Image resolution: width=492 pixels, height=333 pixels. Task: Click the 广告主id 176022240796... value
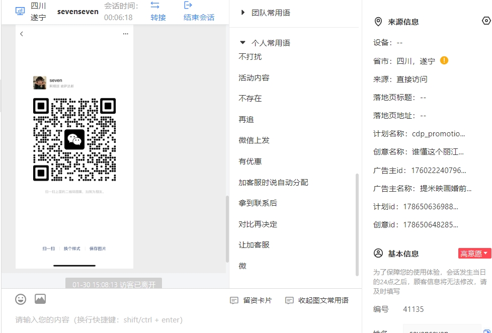coord(439,171)
